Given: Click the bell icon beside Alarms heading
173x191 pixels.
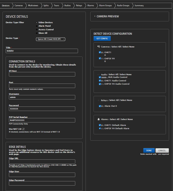Looking at the screenshot, I should 99,119.
